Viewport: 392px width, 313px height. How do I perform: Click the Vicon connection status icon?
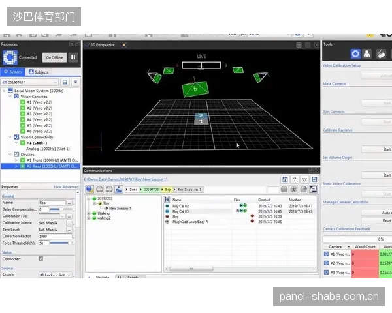[x=10, y=57]
